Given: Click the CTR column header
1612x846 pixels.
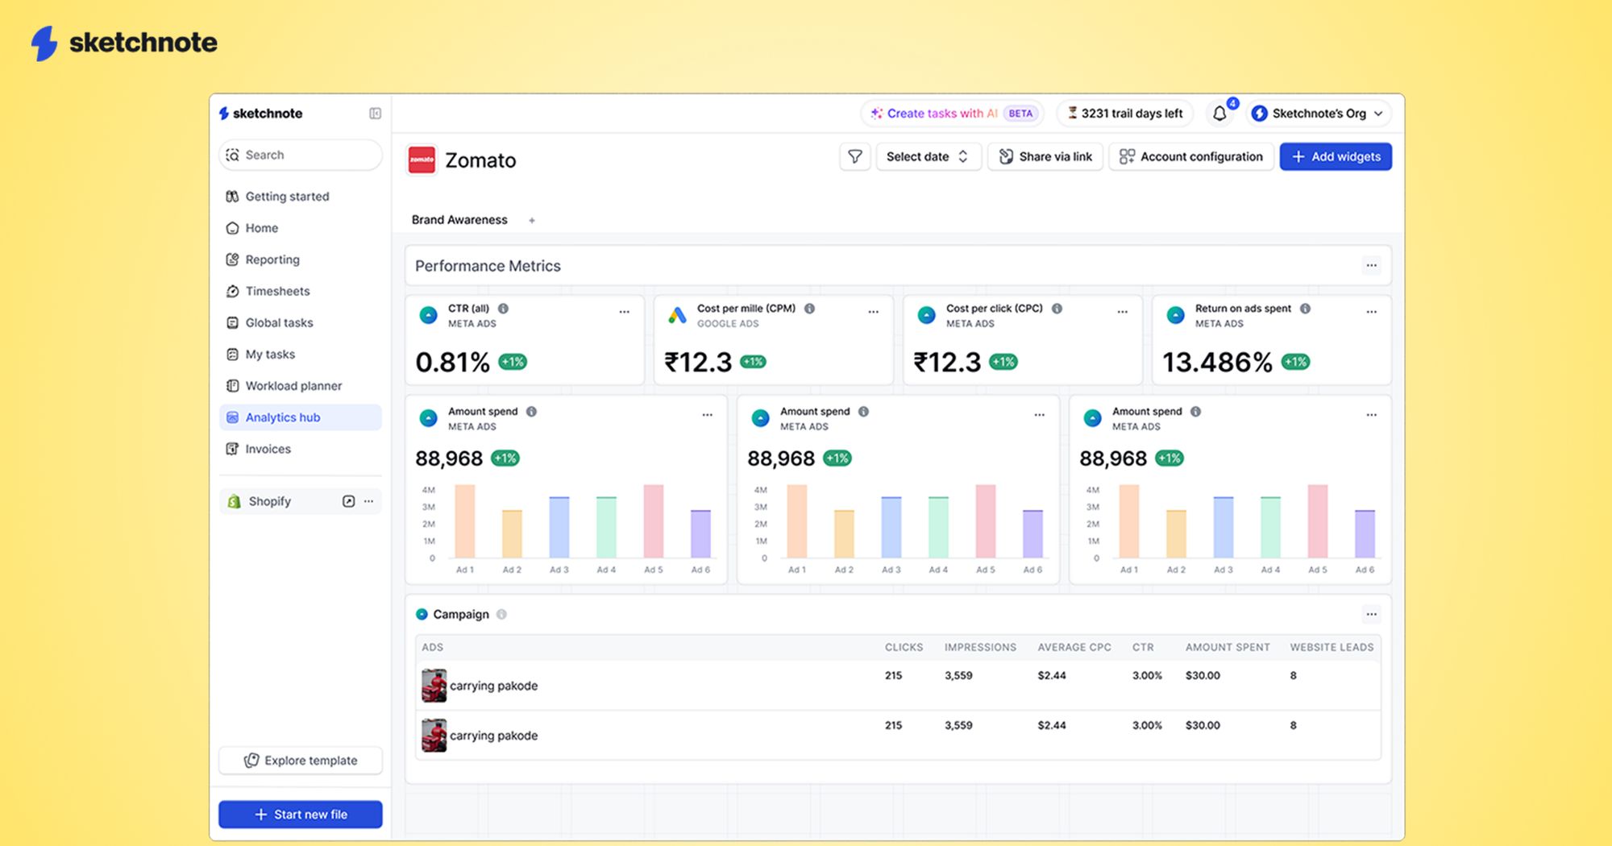Looking at the screenshot, I should [1143, 647].
